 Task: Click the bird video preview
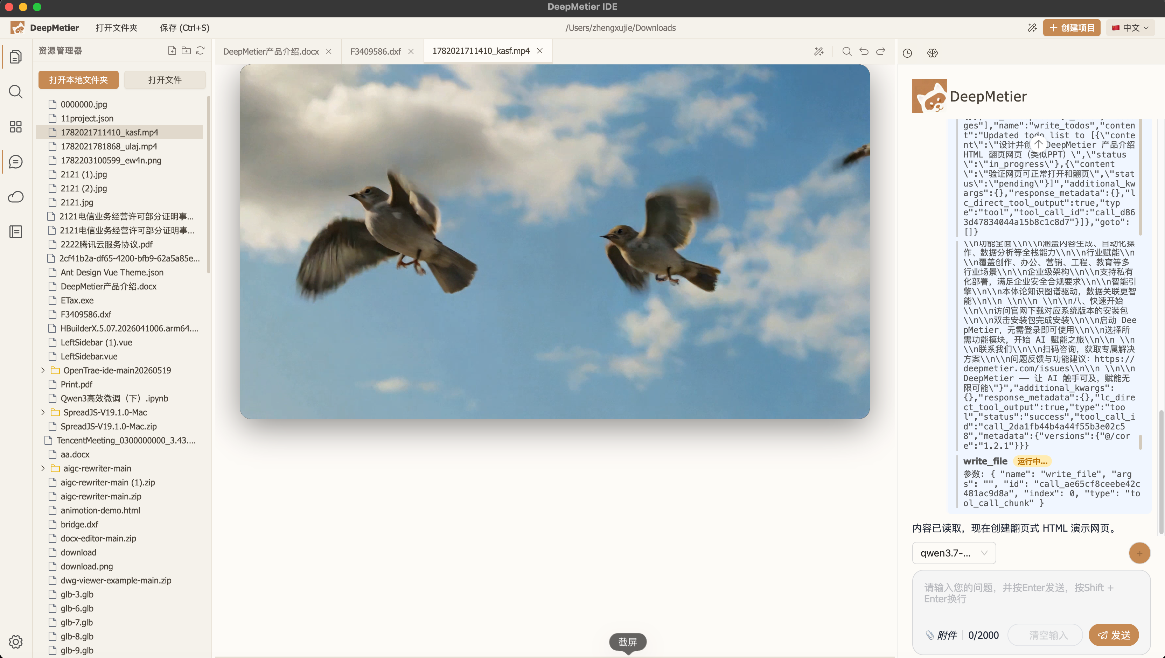click(x=554, y=241)
